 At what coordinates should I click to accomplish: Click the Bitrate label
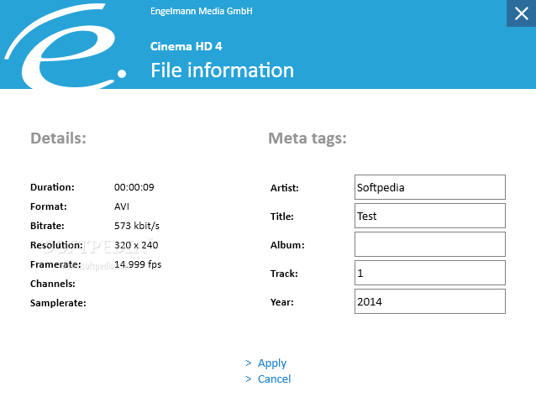47,226
